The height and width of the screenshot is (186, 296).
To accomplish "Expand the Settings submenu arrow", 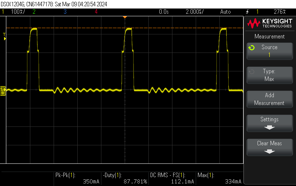I will point(269,128).
